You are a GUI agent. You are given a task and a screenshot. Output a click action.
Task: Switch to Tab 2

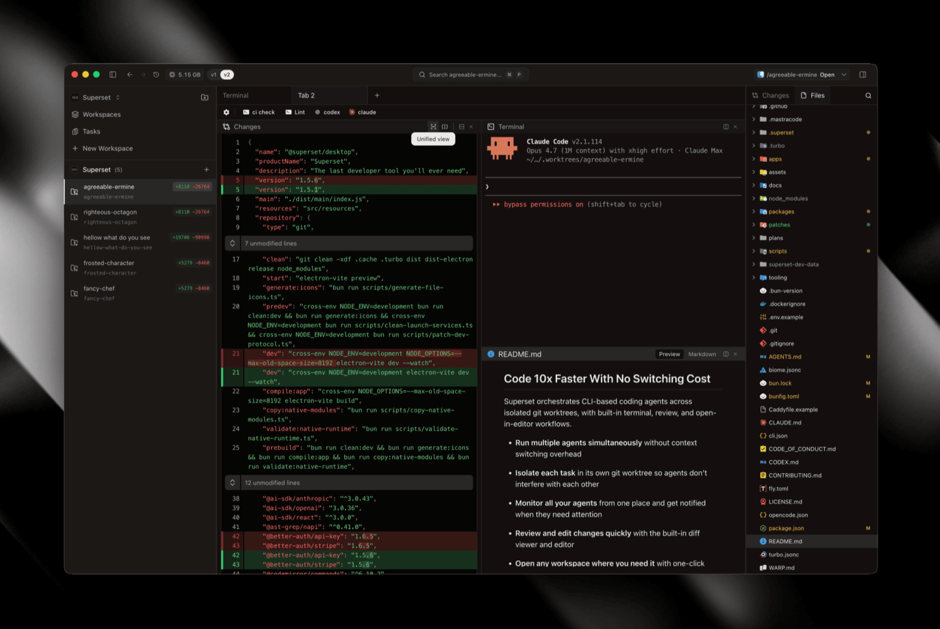tap(306, 95)
